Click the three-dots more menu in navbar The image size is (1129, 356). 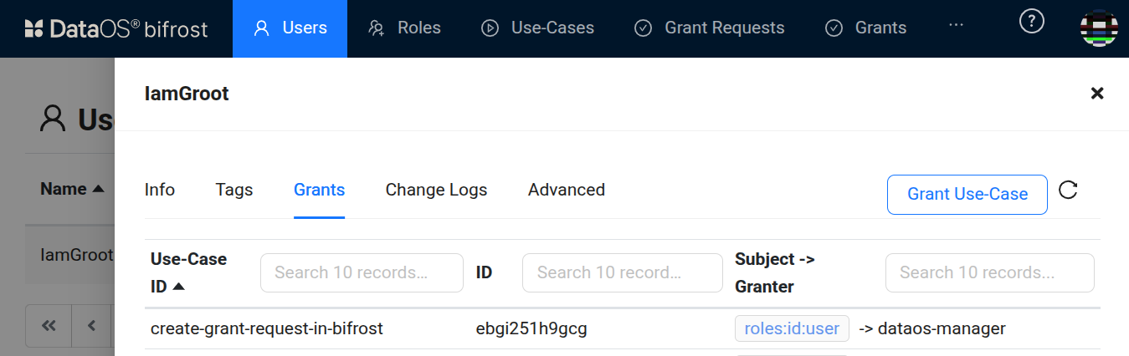[956, 26]
